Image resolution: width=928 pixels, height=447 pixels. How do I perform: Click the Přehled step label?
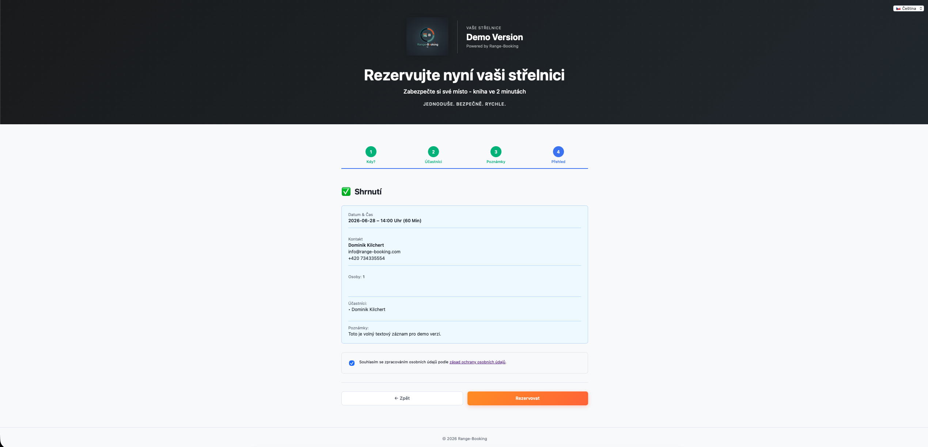click(558, 162)
